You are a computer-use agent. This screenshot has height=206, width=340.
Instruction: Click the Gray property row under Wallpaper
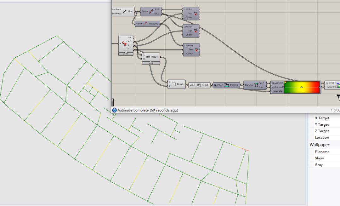(x=324, y=165)
